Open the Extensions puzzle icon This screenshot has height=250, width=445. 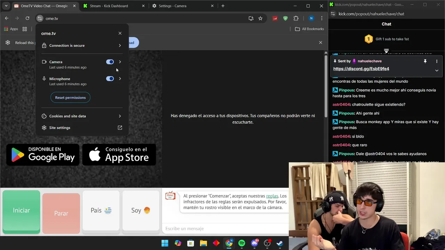296,18
